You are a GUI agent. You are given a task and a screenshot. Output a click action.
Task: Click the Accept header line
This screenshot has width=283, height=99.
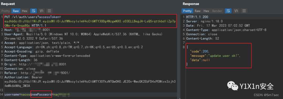tap(42, 43)
